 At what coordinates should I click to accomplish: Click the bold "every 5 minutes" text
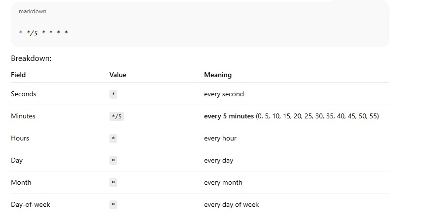pyautogui.click(x=229, y=116)
